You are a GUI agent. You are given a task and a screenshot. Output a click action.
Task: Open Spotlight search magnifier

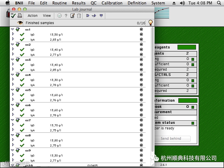pos(219,3)
